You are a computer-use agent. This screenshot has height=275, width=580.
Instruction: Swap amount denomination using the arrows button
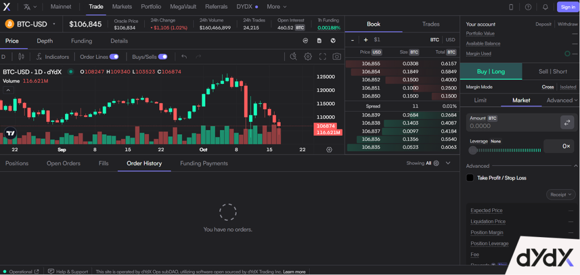(x=567, y=122)
